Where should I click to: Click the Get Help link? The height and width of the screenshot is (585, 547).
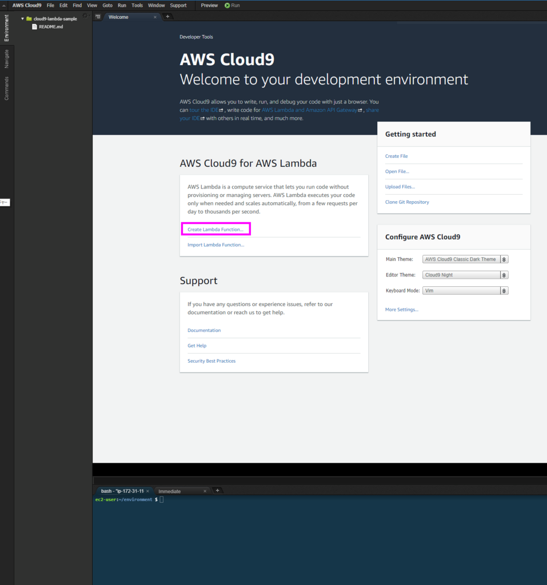pos(197,346)
